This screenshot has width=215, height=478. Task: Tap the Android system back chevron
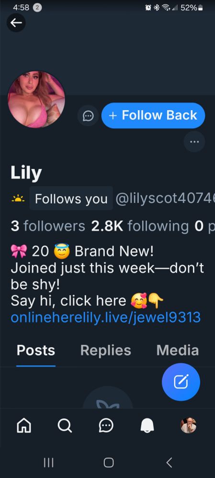169,462
